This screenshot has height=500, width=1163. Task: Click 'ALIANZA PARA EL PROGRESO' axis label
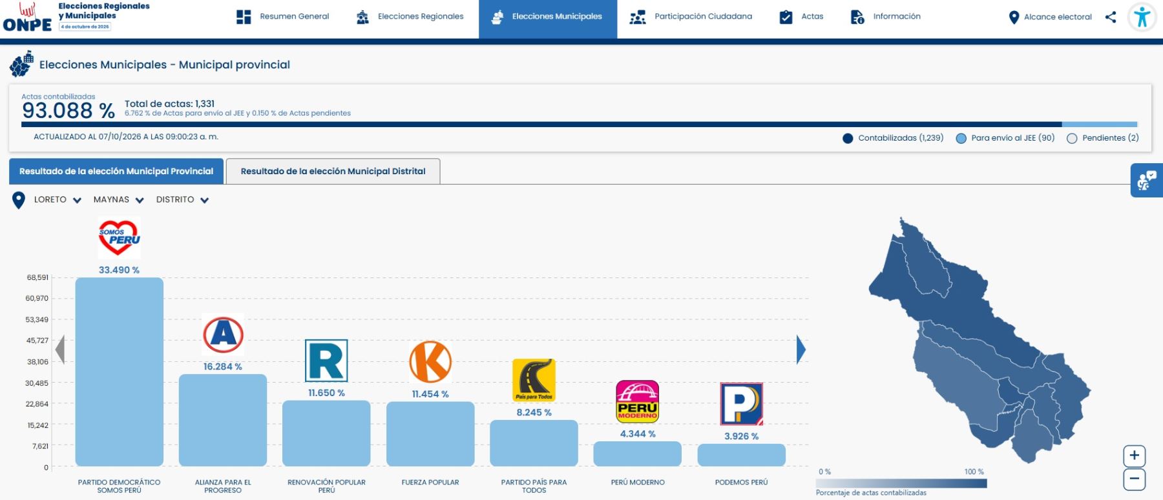pyautogui.click(x=223, y=486)
